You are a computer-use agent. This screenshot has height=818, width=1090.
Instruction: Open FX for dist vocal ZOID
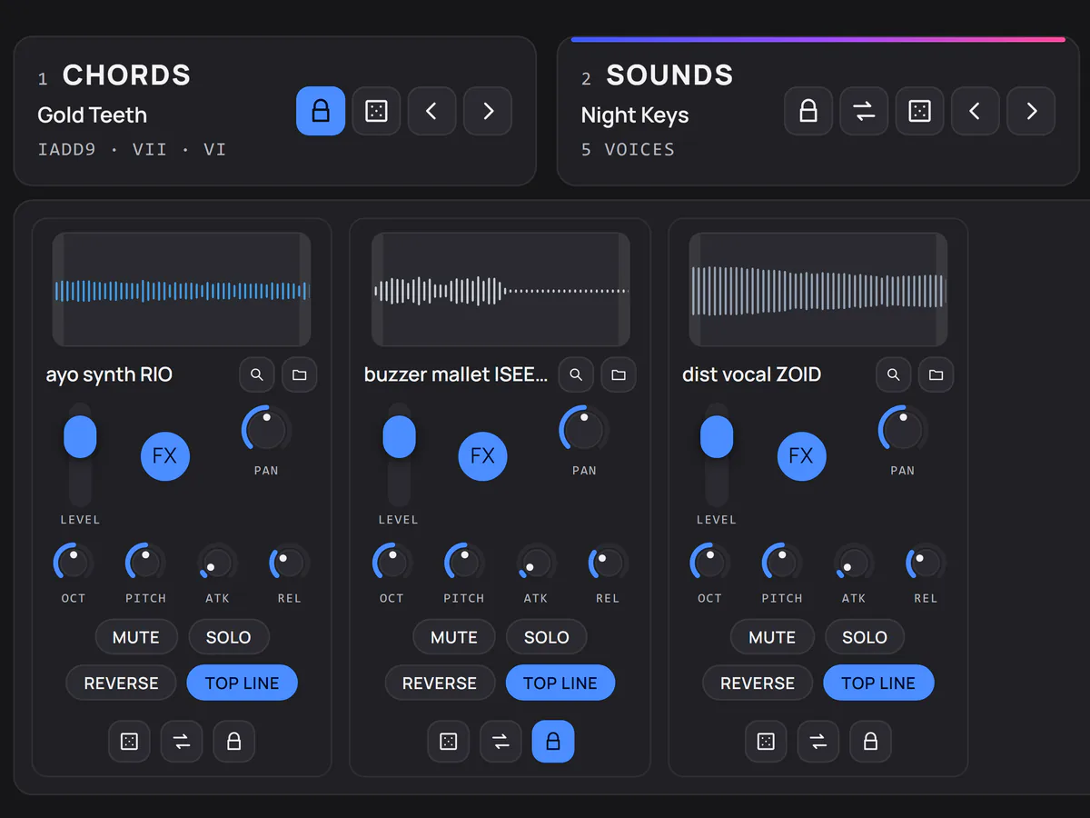(802, 455)
